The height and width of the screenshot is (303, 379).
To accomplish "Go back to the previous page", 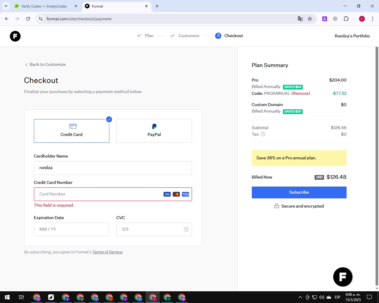I will point(7,19).
